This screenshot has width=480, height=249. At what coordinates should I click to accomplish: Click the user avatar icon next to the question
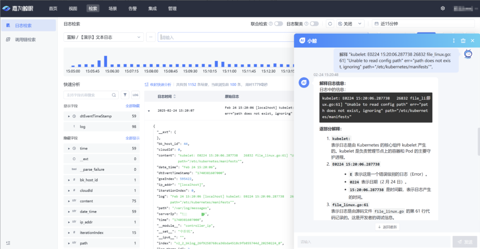(x=468, y=54)
